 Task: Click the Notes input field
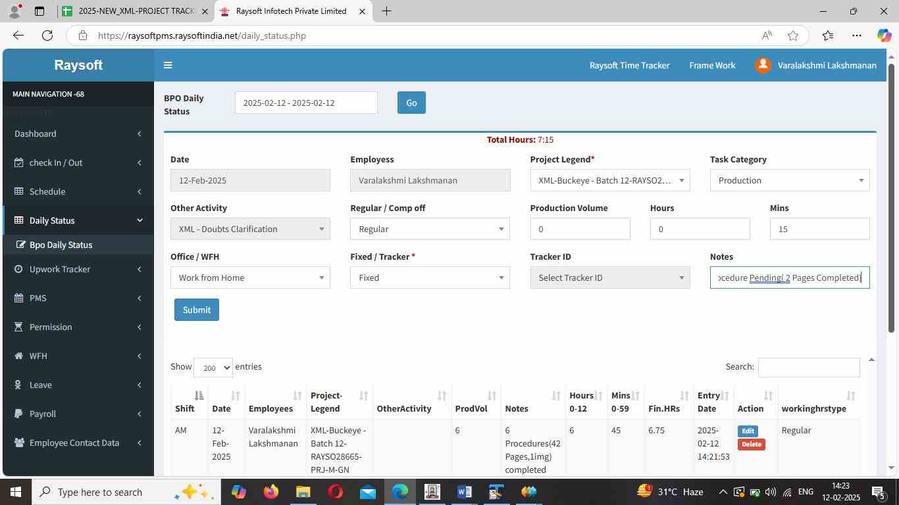[790, 277]
